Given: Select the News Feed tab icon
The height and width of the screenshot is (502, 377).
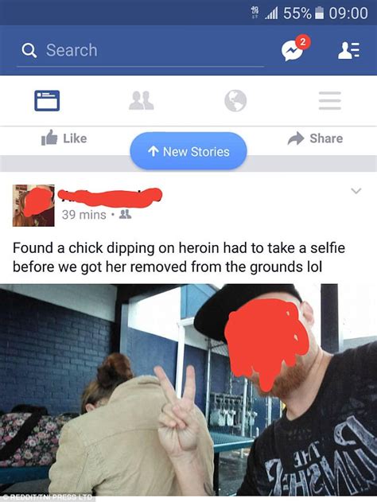Looking at the screenshot, I should [x=47, y=100].
